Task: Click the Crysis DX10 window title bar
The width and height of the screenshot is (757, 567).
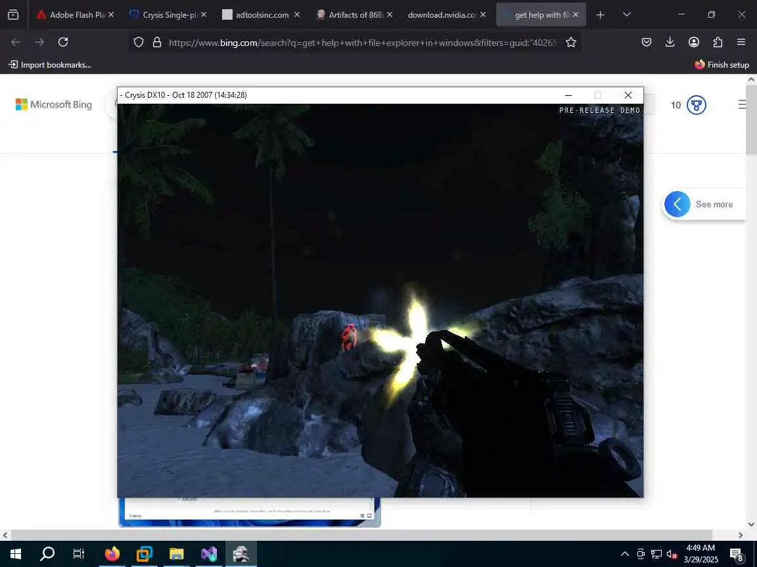Action: [338, 95]
